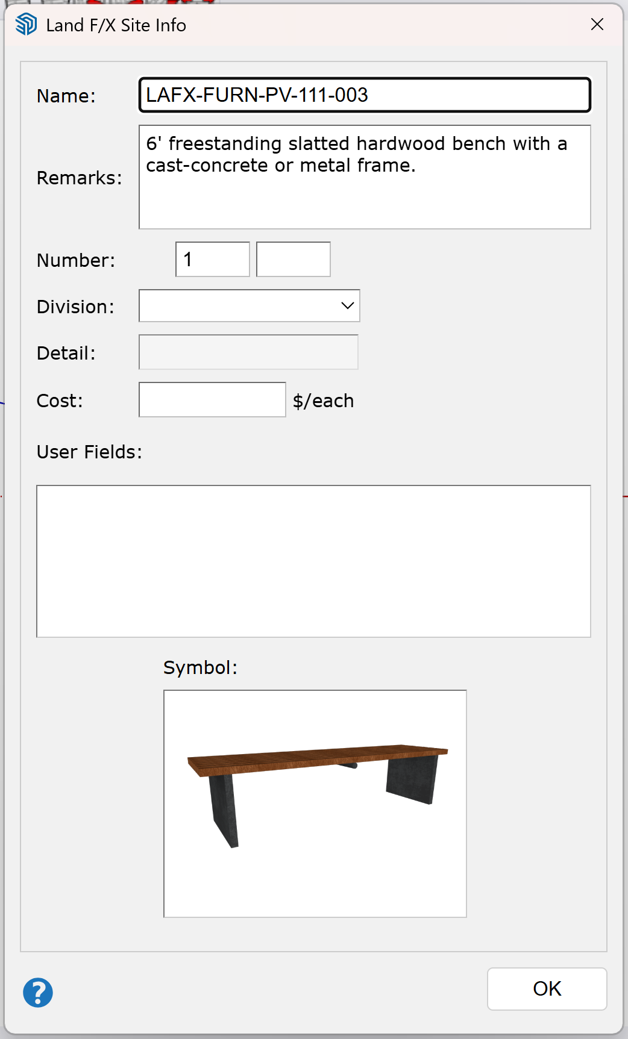Click the Name field containing LAFX-FURN-PV-111-003
The height and width of the screenshot is (1039, 628).
coord(364,95)
